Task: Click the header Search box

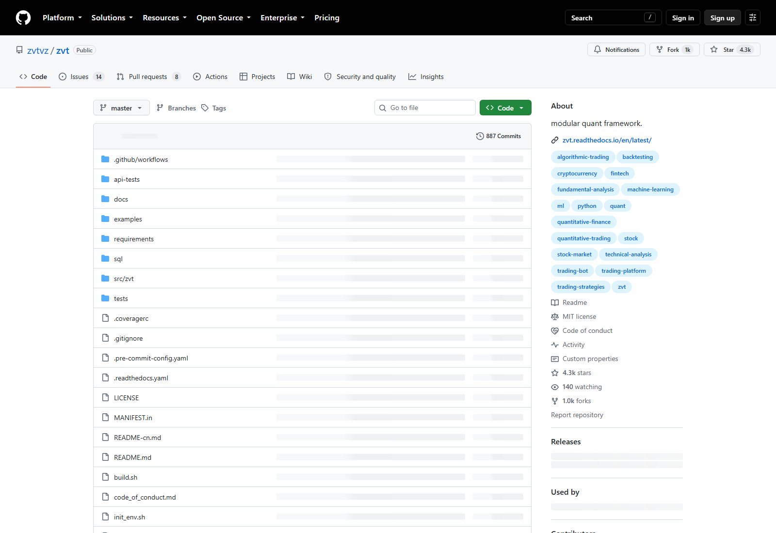Action: click(x=614, y=18)
